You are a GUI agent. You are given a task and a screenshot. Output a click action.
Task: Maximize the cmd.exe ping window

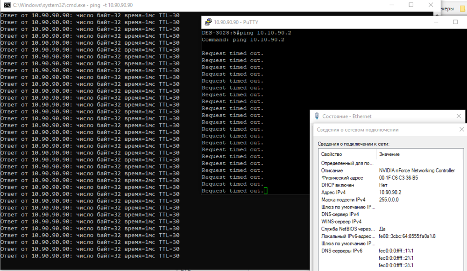(x=411, y=5)
